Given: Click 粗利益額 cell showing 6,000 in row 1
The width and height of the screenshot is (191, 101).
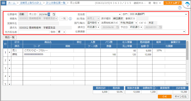Looking at the screenshot, I should click(145, 50).
